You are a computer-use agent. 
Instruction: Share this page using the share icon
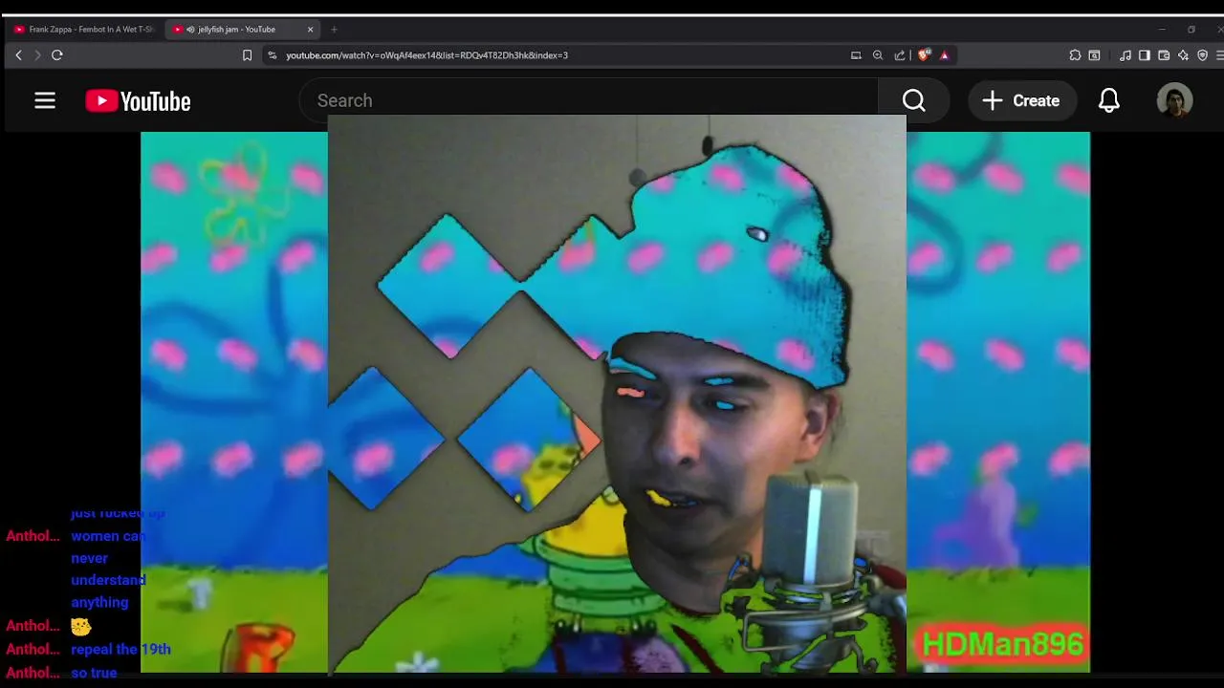click(900, 55)
